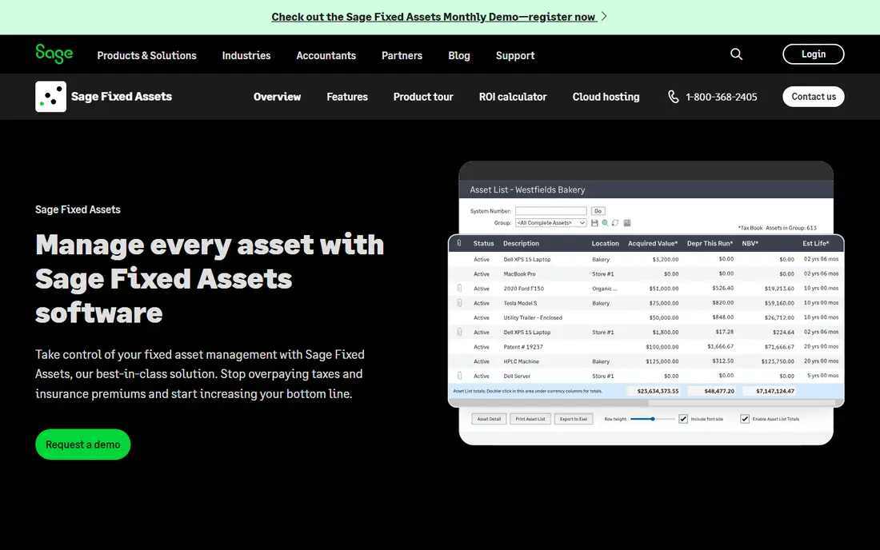This screenshot has height=550, width=880.
Task: Click paperclip on $1,800.00 Dell XPS row
Action: [460, 332]
